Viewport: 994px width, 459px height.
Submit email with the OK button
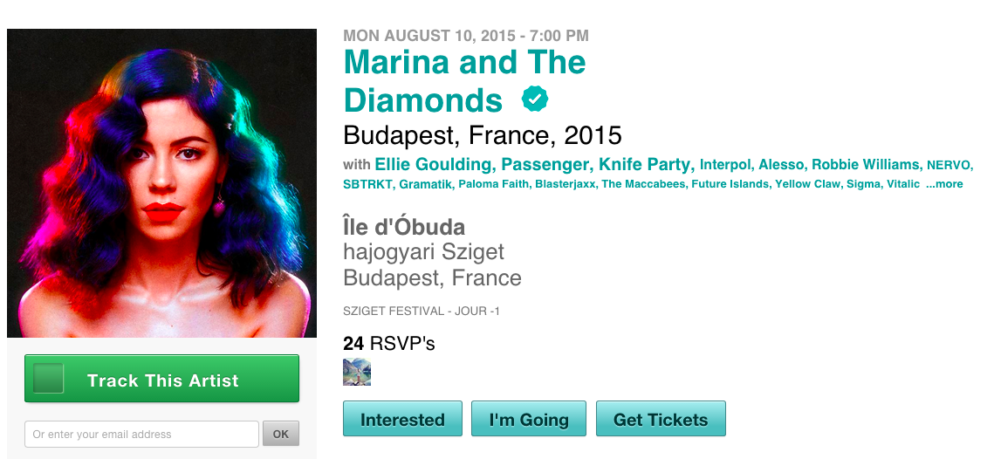click(x=281, y=434)
